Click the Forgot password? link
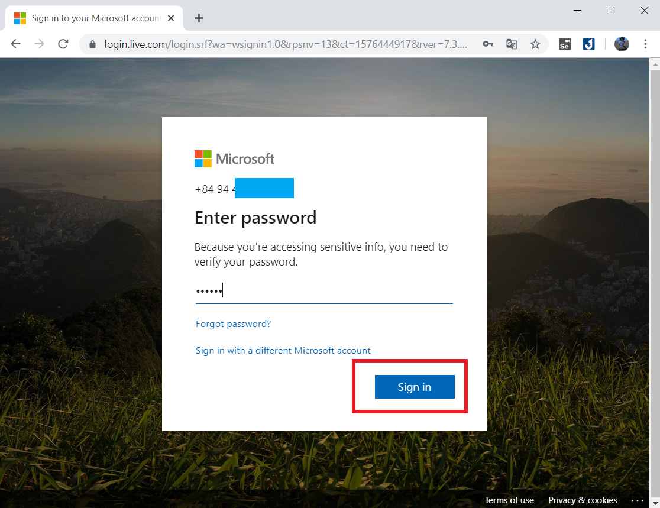The height and width of the screenshot is (508, 660). coord(233,323)
